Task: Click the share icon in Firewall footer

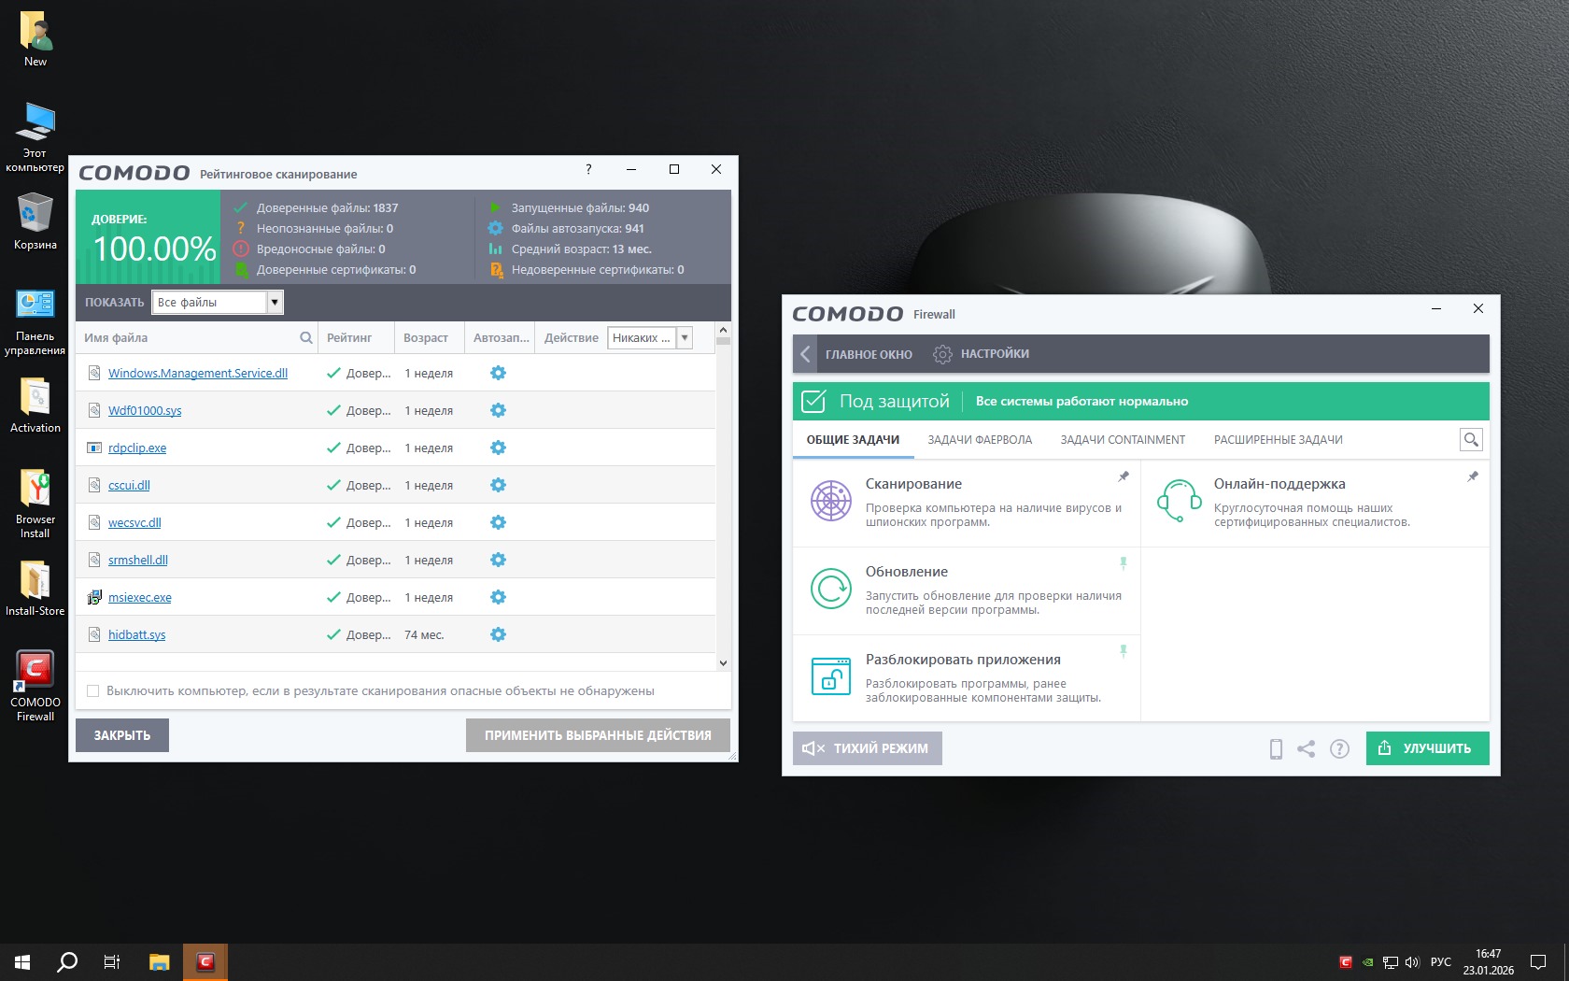Action: coord(1306,748)
